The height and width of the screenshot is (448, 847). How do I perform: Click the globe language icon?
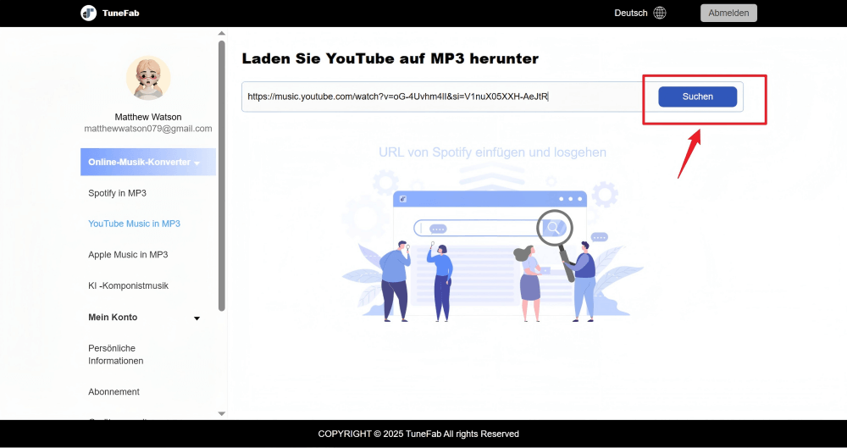660,13
